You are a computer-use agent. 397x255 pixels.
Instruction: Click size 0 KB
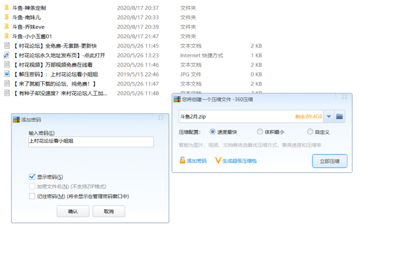click(256, 74)
